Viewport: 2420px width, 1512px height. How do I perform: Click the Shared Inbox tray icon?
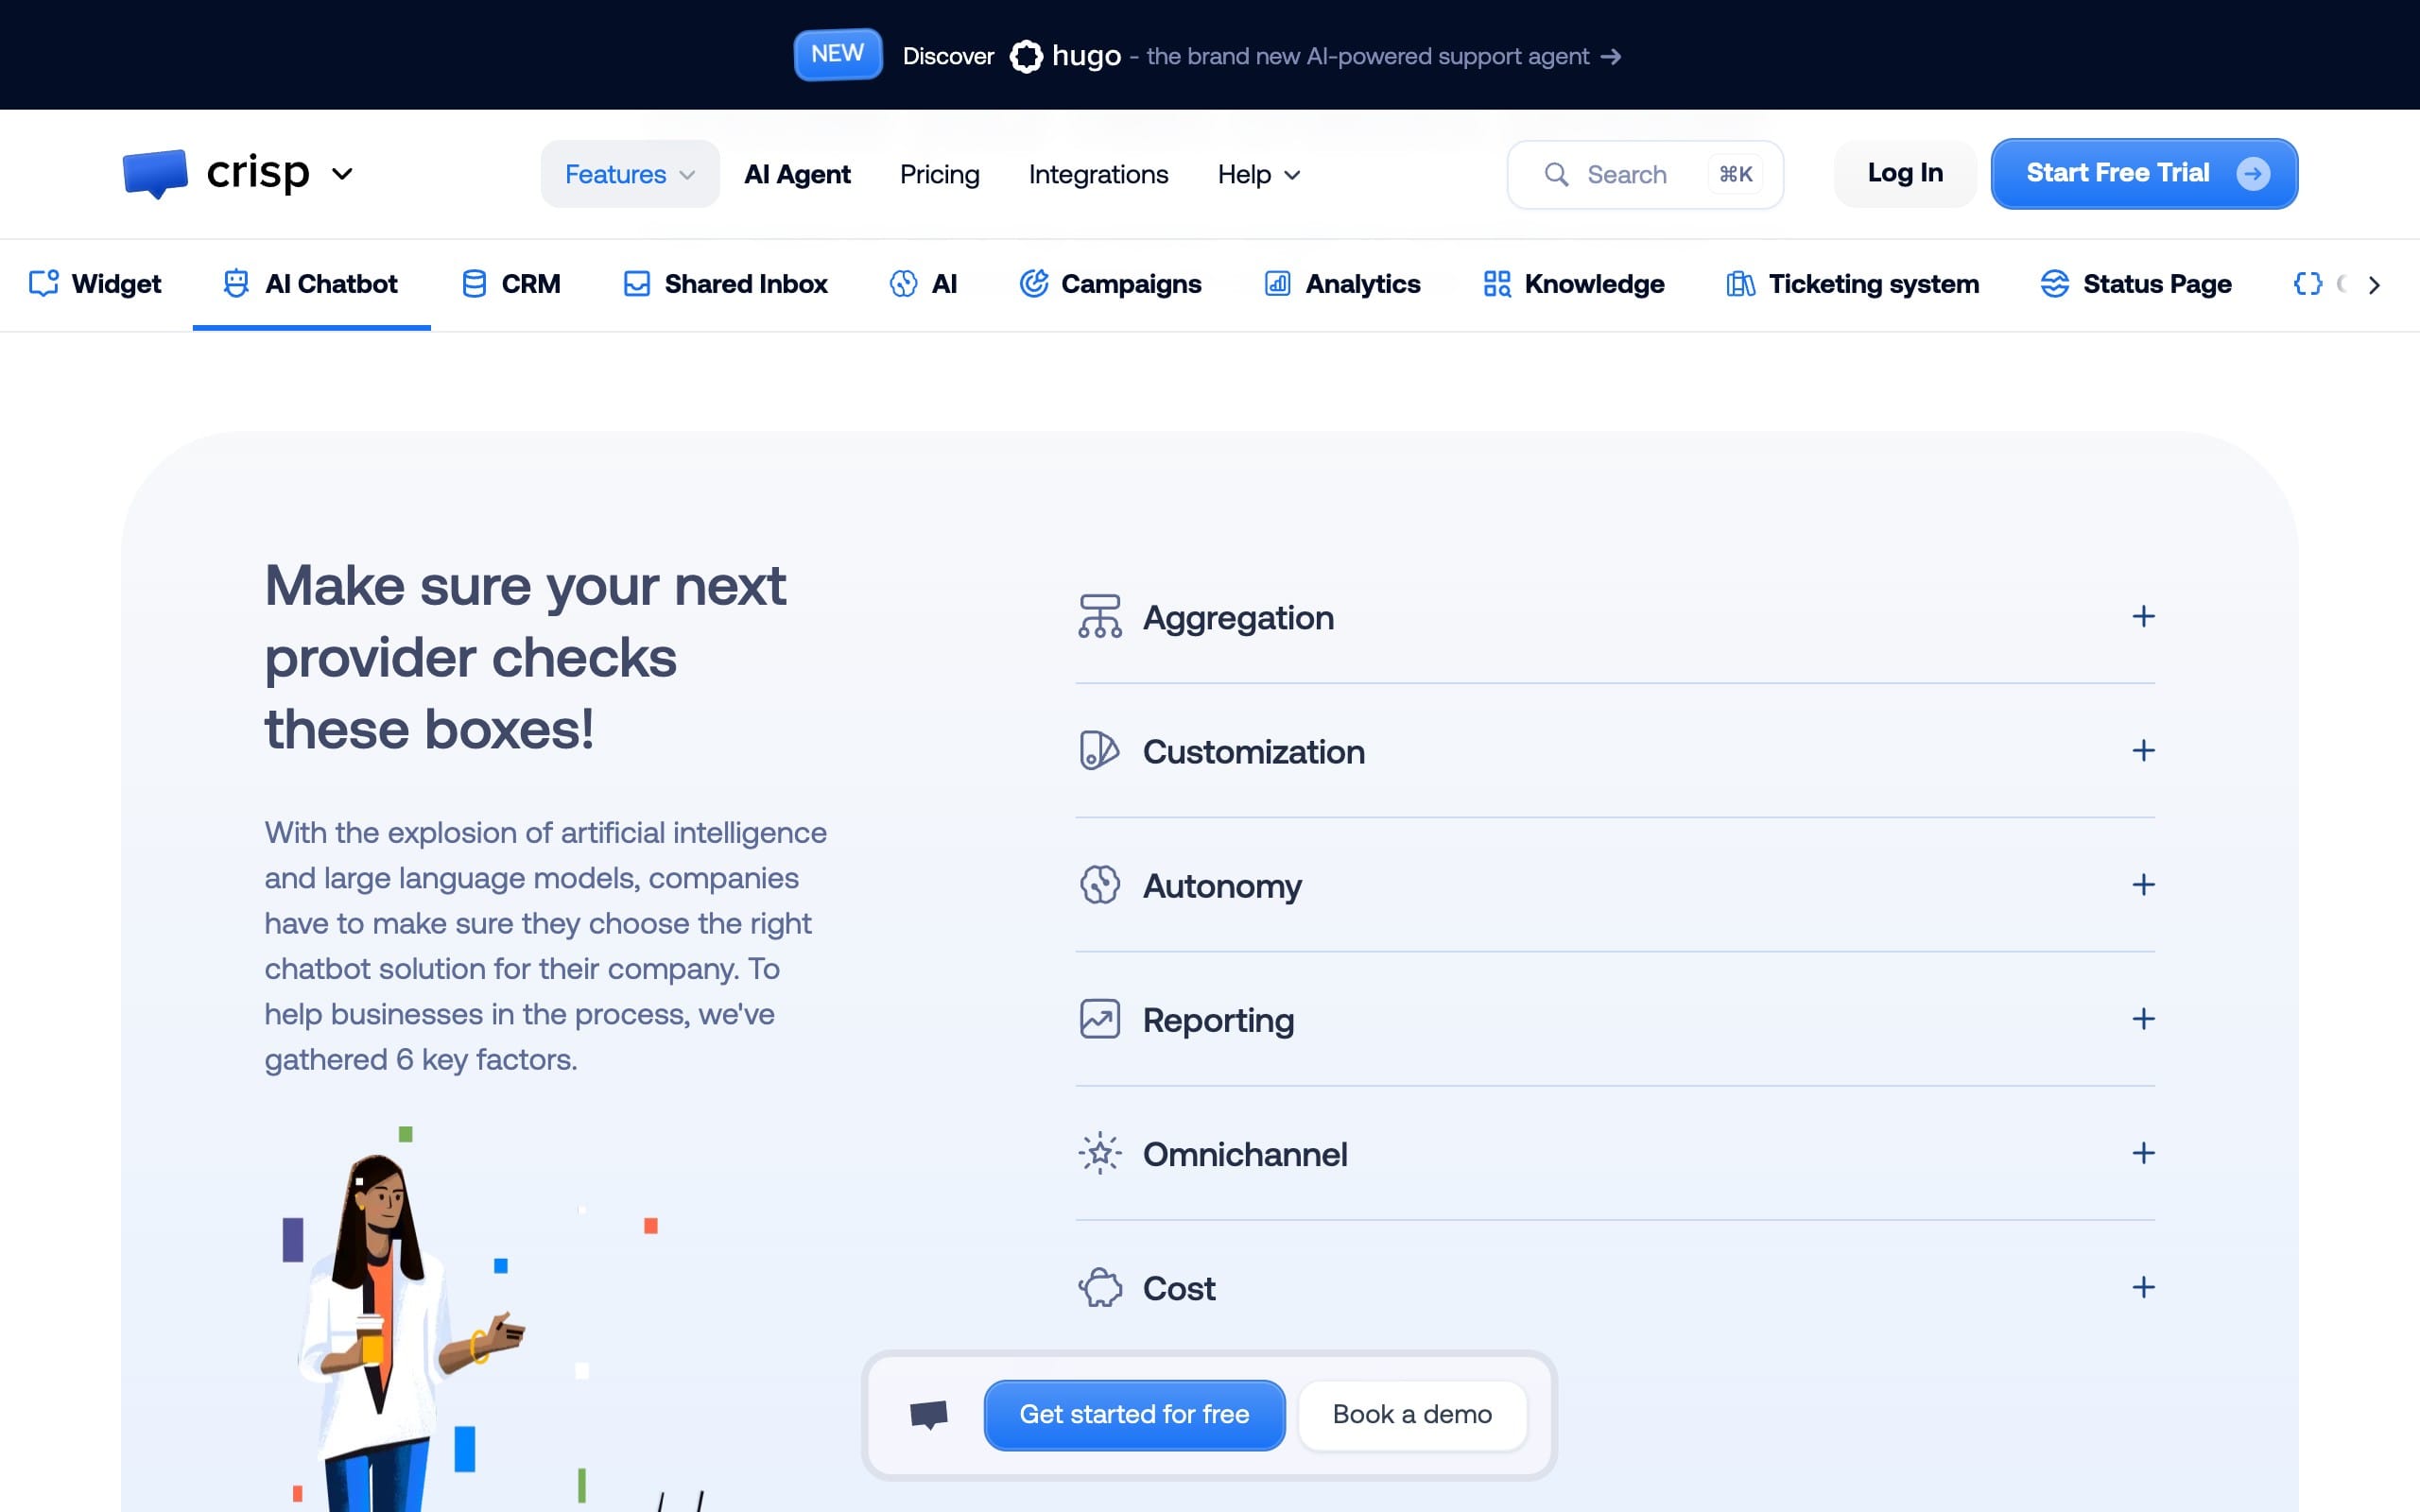click(637, 284)
